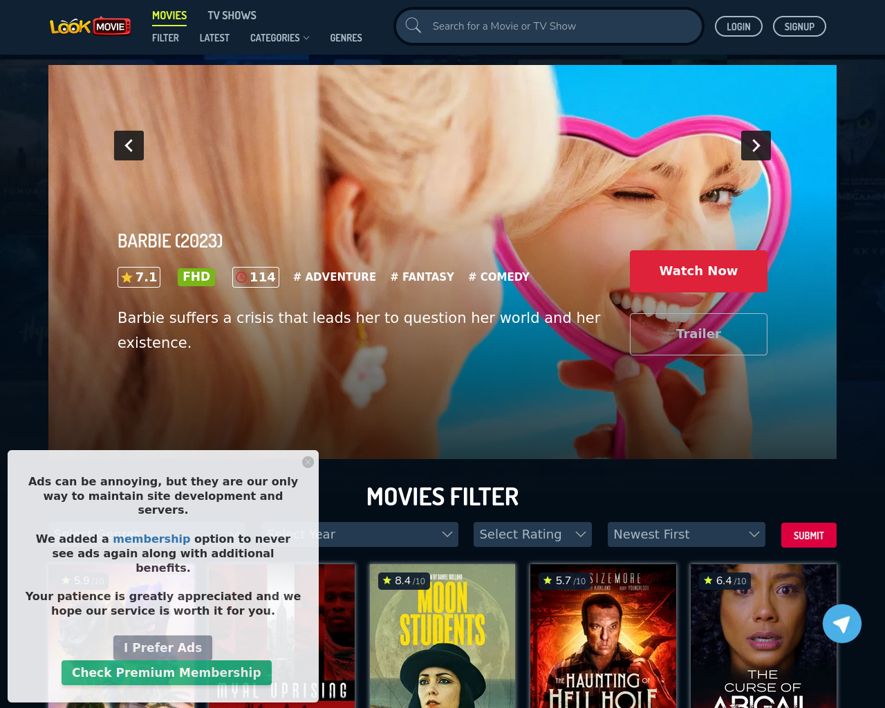Click the Barbie description text

pos(359,330)
